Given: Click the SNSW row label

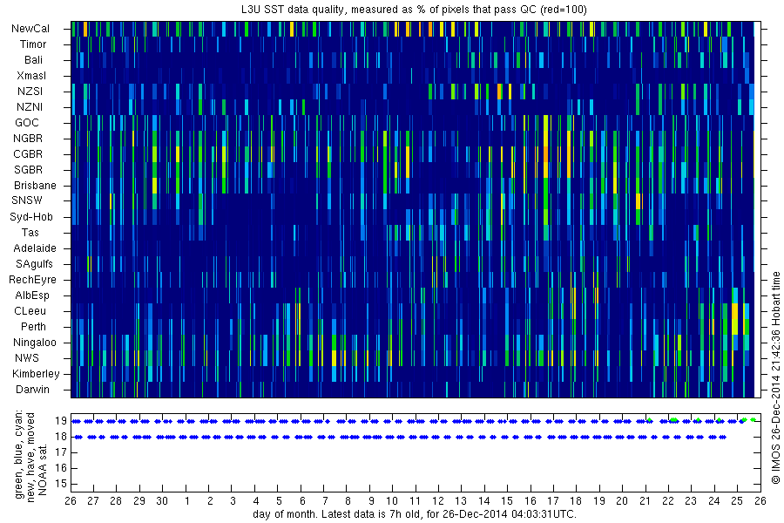Looking at the screenshot, I should click(27, 200).
